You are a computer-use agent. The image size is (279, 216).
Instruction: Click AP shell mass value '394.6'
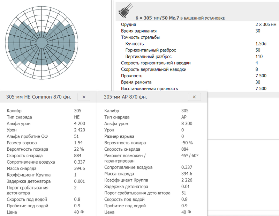click(x=187, y=174)
